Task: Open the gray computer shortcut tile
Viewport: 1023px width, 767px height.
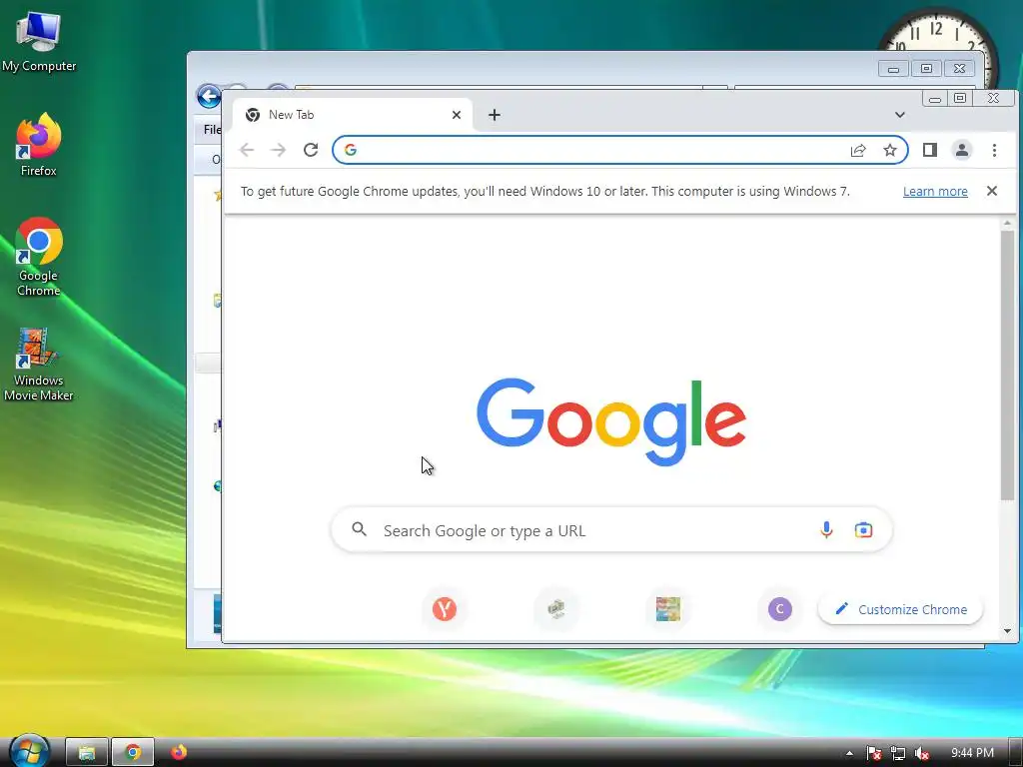Action: tap(555, 609)
